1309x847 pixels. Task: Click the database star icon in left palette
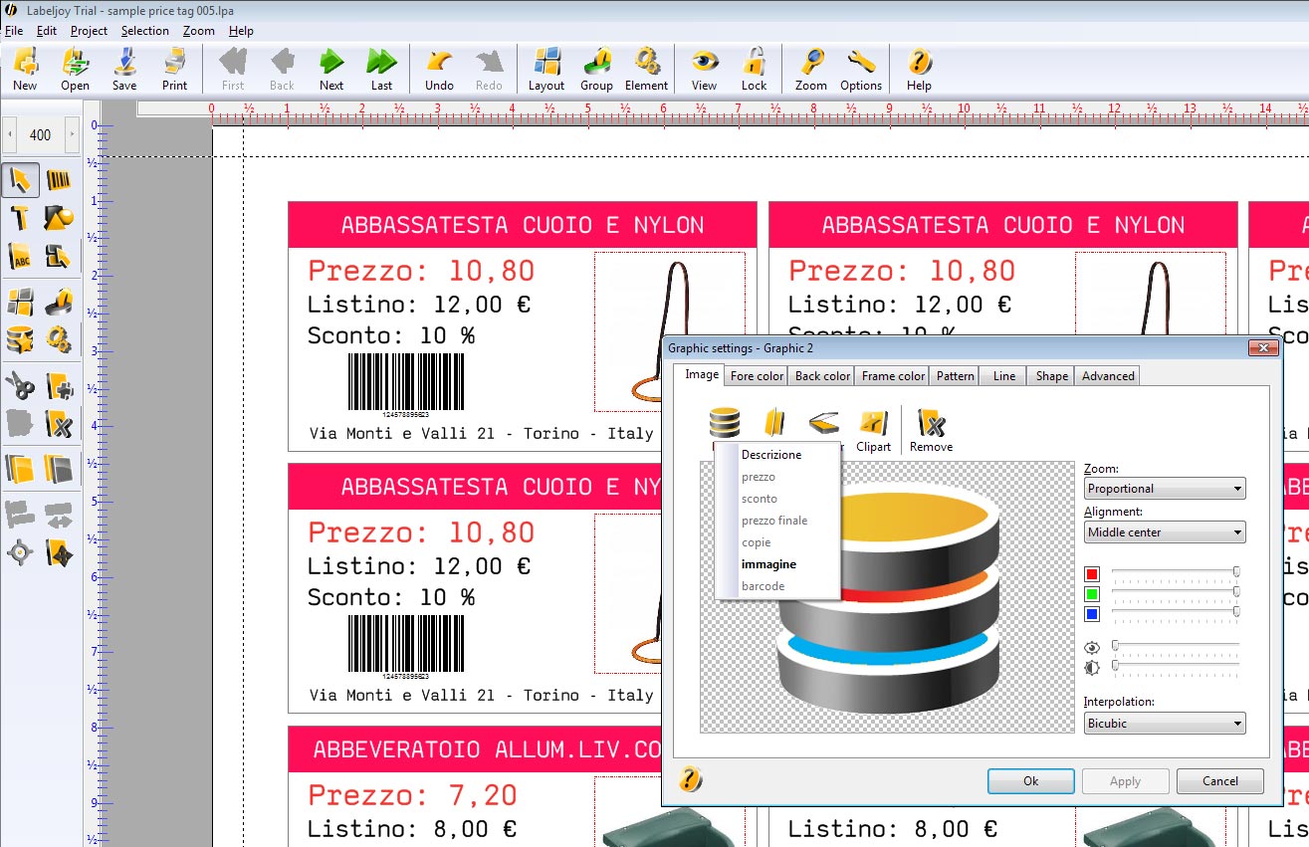[x=21, y=339]
